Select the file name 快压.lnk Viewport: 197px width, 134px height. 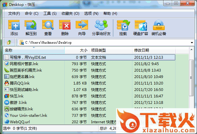tap(17, 96)
